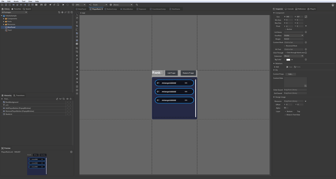Toggle Click through blank area checkbox
The height and width of the screenshot is (179, 336).
286,53
